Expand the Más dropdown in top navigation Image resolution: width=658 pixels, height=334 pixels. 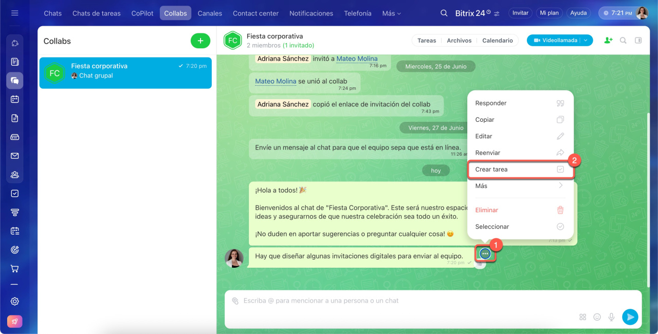(x=391, y=13)
